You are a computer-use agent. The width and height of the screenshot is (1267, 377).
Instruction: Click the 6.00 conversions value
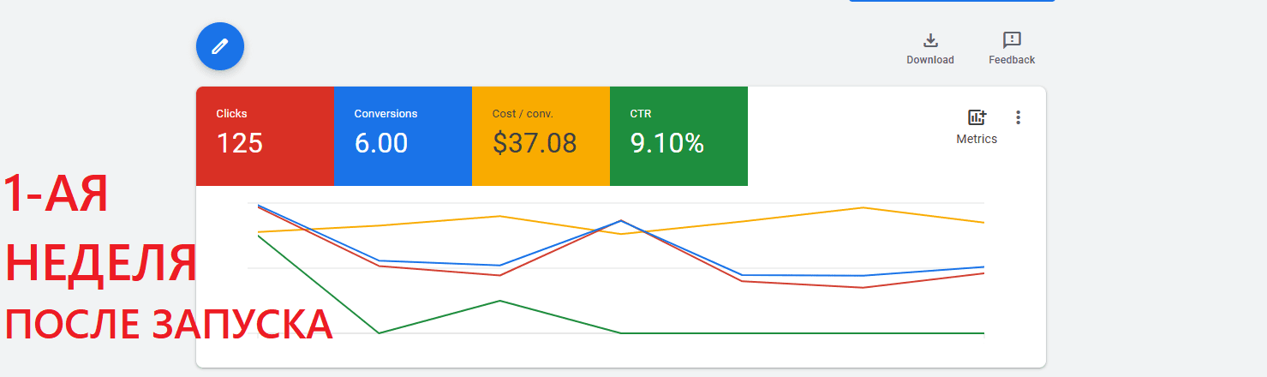[x=381, y=143]
